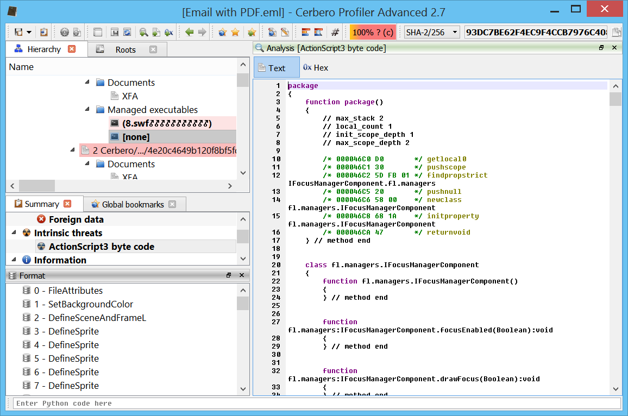Screen dimensions: 628x416
Task: Open the SHA-2/256 hash type dropdown
Action: [431, 33]
